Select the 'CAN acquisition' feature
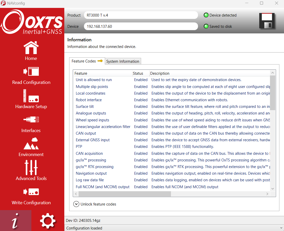The width and height of the screenshot is (284, 231). [x=89, y=153]
